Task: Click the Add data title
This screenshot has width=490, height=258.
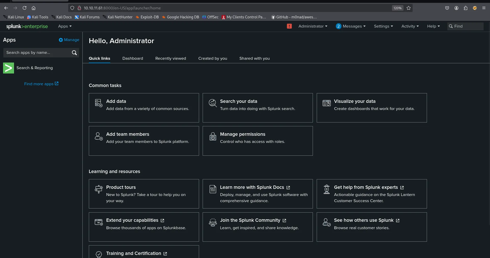Action: tap(116, 101)
